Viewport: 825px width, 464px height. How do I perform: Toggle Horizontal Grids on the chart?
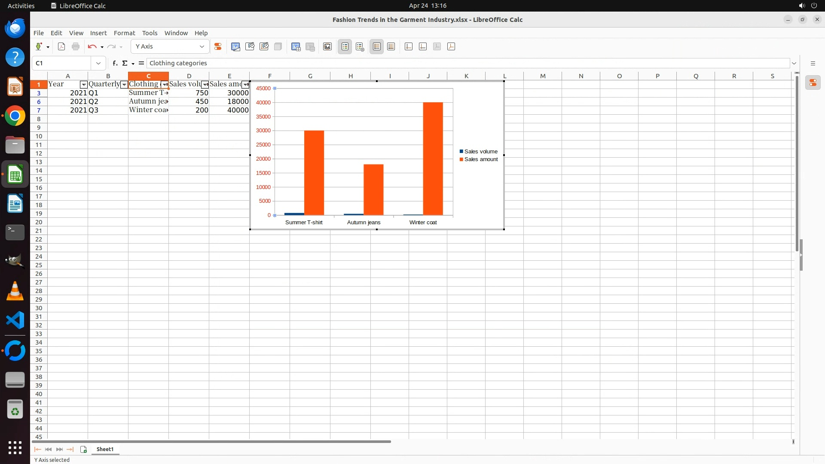pyautogui.click(x=376, y=47)
